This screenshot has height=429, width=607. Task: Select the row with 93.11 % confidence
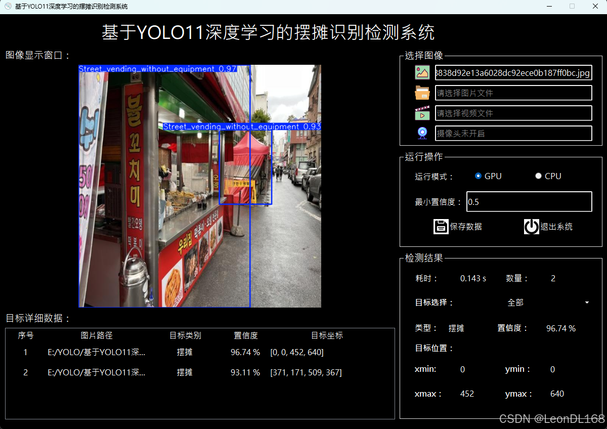200,372
